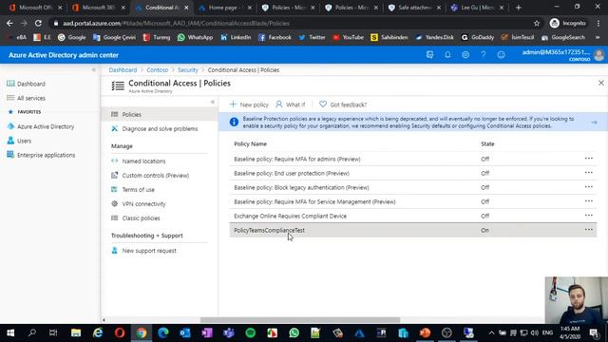Bookmark this page with star icon

click(537, 23)
